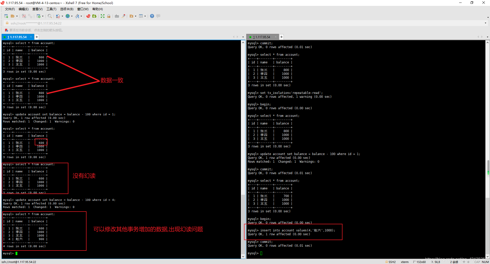Viewport: 490px width, 264px height.
Task: Add a new tab in the right pane
Action: 281,37
